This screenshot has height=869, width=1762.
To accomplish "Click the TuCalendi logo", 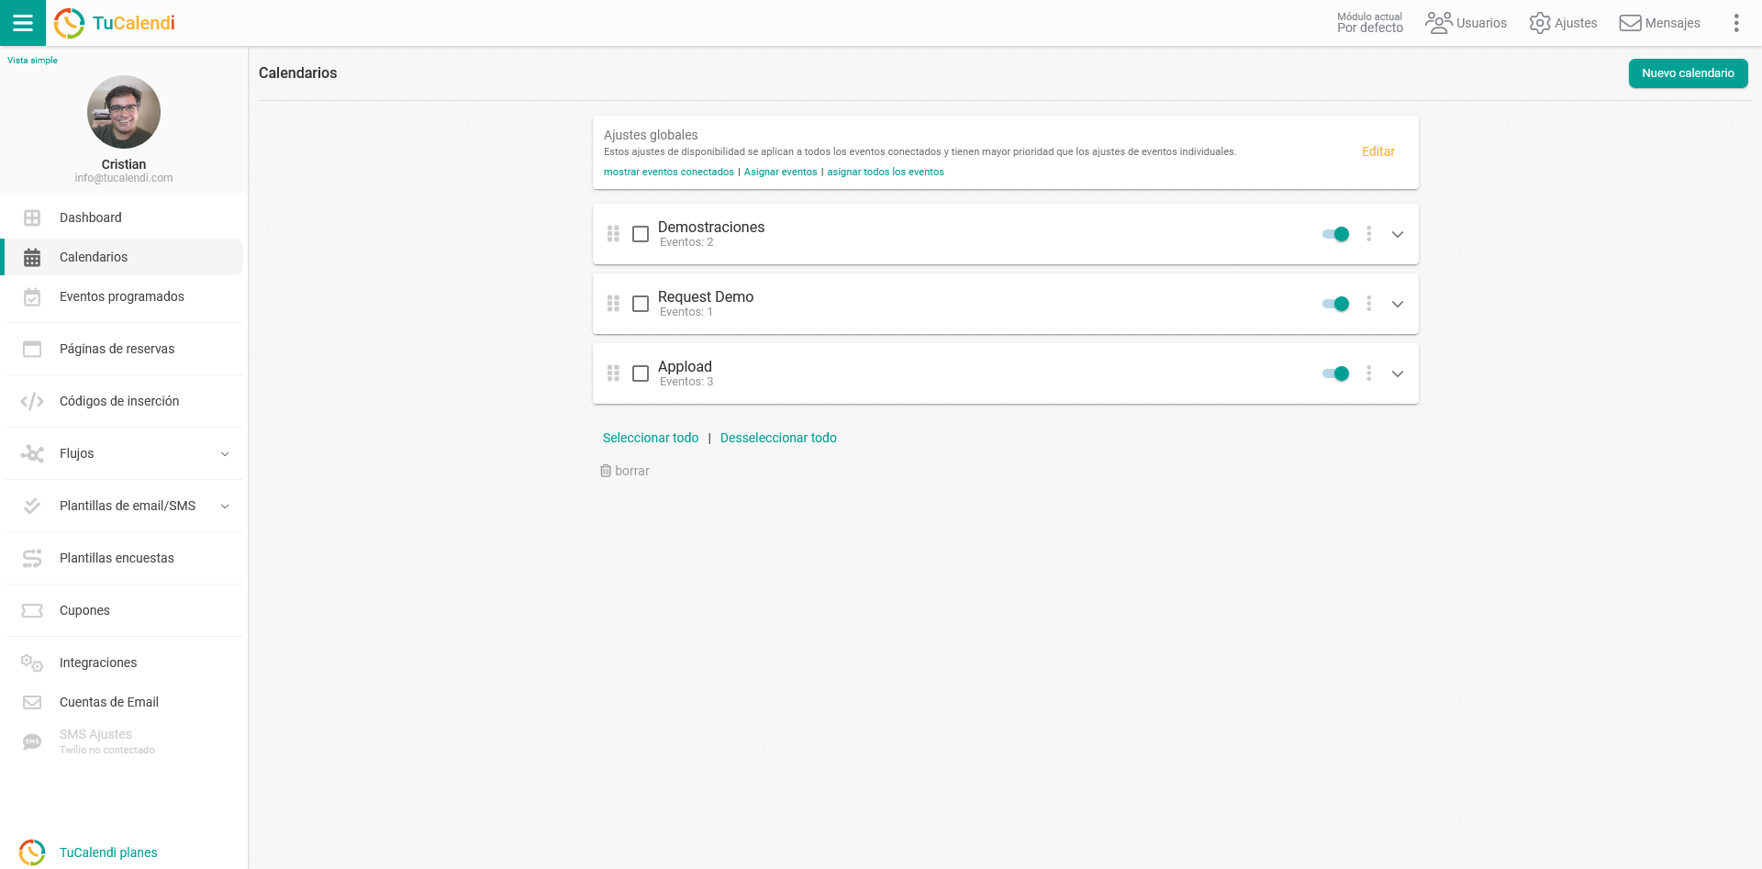I will pyautogui.click(x=115, y=23).
